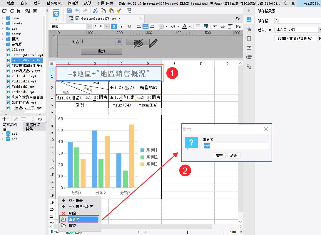Click the notification bell icon
Image resolution: width=321 pixels, height=235 pixels.
pyautogui.click(x=293, y=4)
